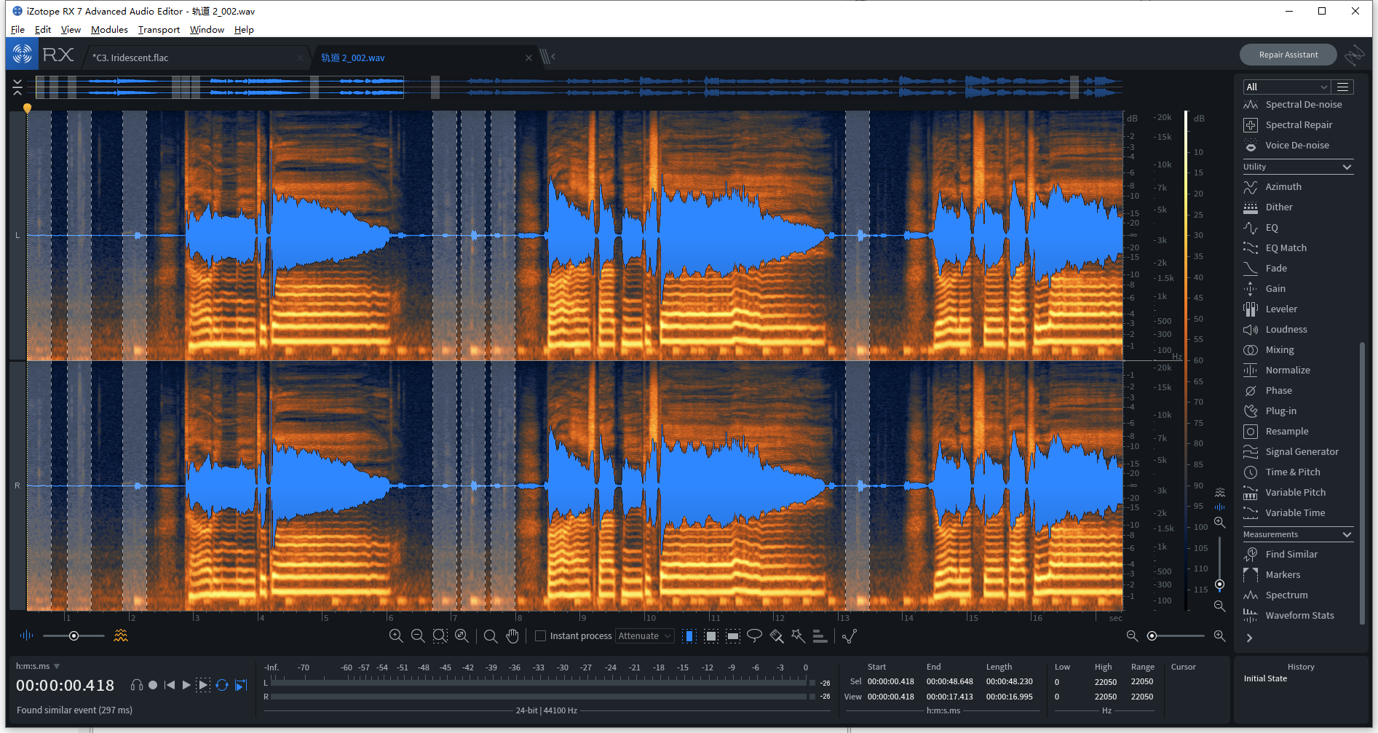Screen dimensions: 1378x733
Task: Zoom in with the toolbar magnifier plus
Action: coord(396,636)
